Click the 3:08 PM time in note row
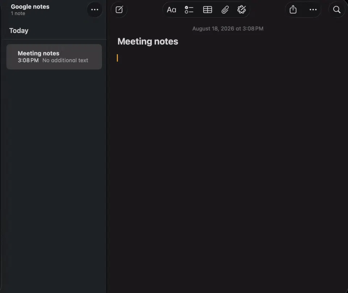This screenshot has width=348, height=293. [x=28, y=60]
